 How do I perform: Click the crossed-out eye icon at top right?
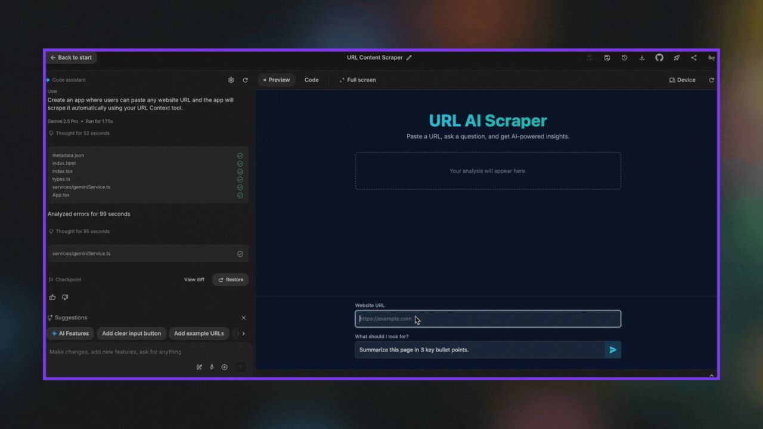point(711,58)
